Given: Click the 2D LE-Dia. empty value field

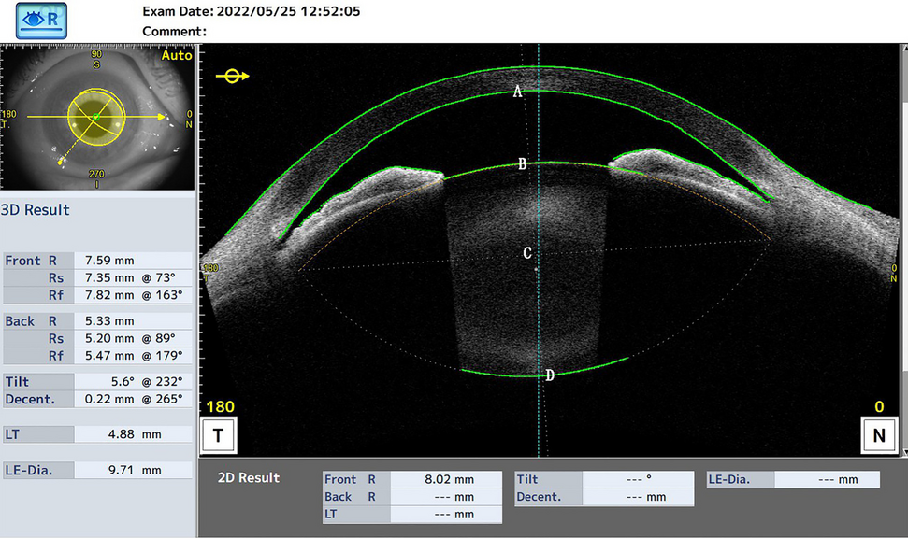Looking at the screenshot, I should pyautogui.click(x=827, y=479).
